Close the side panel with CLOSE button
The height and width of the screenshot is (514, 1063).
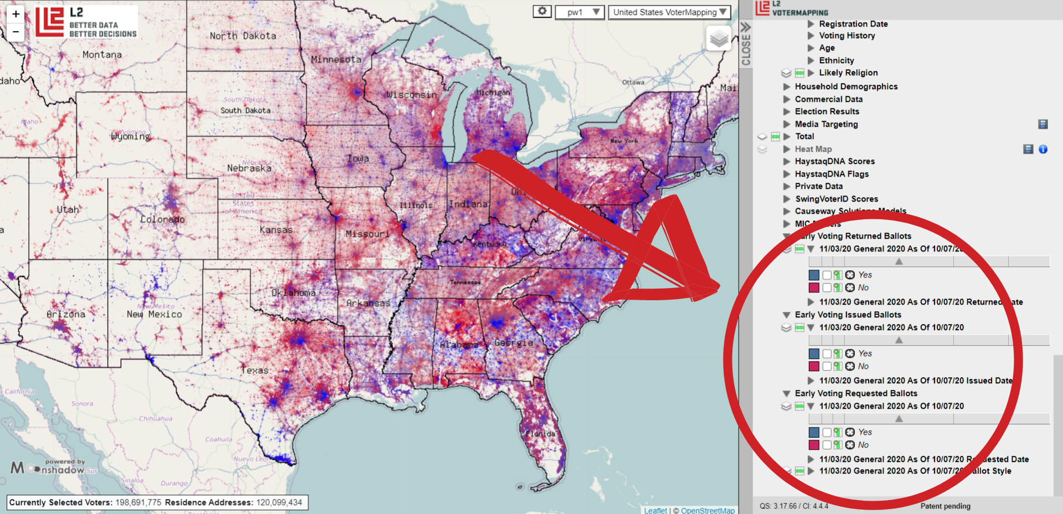click(746, 44)
